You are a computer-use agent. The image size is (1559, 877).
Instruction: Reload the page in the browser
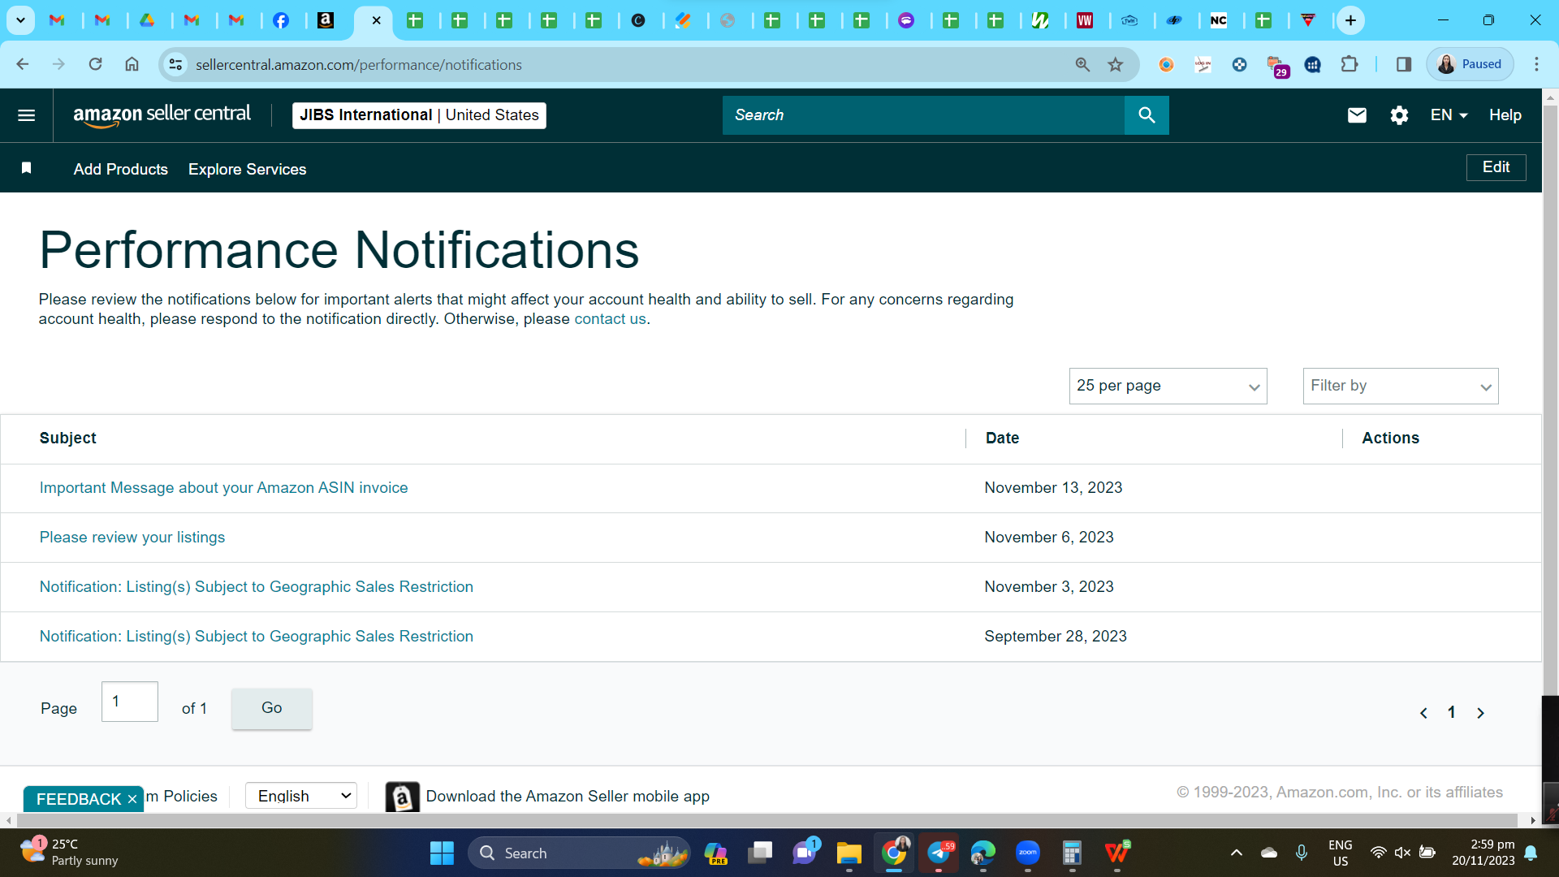[95, 64]
